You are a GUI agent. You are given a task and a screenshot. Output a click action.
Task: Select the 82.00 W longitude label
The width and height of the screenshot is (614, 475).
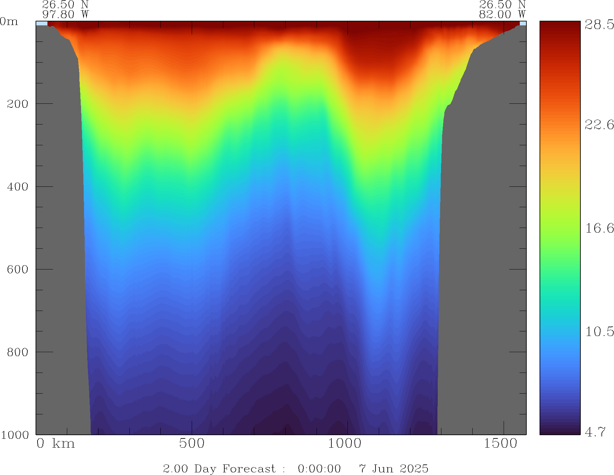point(502,14)
